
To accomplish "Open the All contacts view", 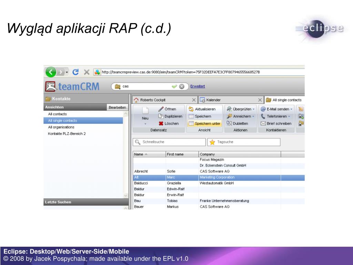I will pyautogui.click(x=83, y=114).
